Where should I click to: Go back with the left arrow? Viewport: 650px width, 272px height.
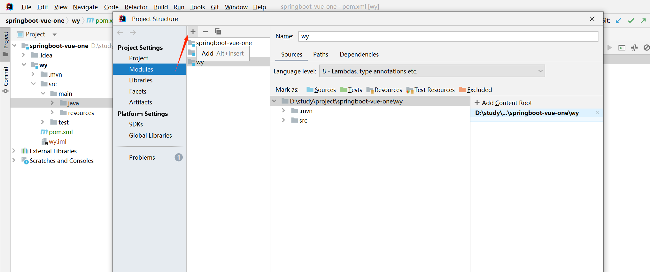(120, 33)
